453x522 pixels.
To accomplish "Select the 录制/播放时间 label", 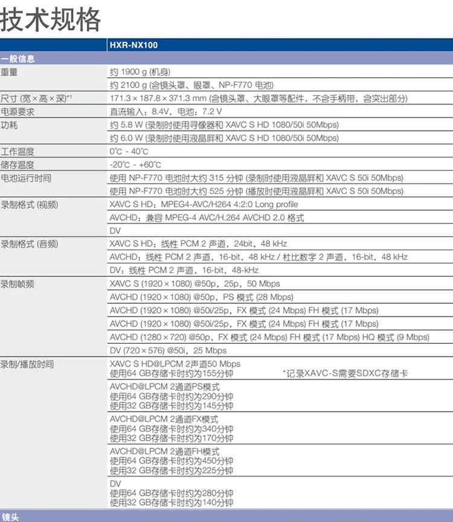I will pos(27,364).
